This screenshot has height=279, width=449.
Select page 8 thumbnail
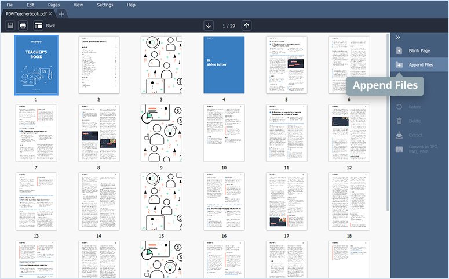[99, 133]
